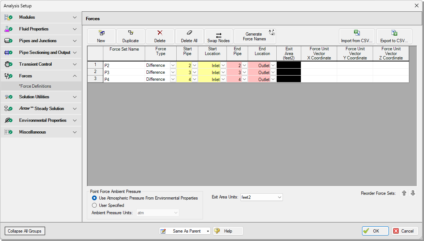This screenshot has width=424, height=241.
Task: Click the Delete All eraser button
Action: pos(189,36)
